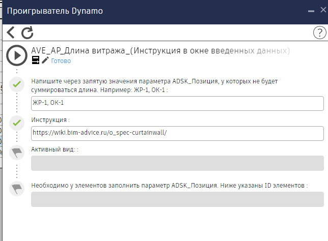Click flag icon beside Активный вид
328x241 pixels.
(17, 153)
